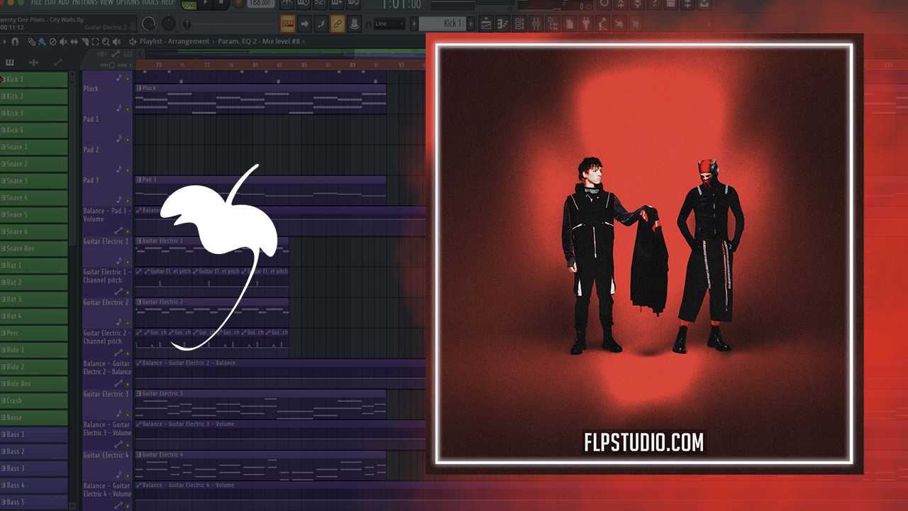
Task: Select the paint brush tool in playlist
Action: coord(42,42)
